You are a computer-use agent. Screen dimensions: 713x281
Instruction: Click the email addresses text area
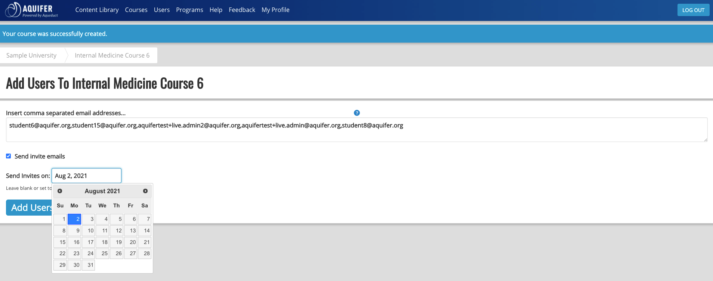pyautogui.click(x=356, y=130)
